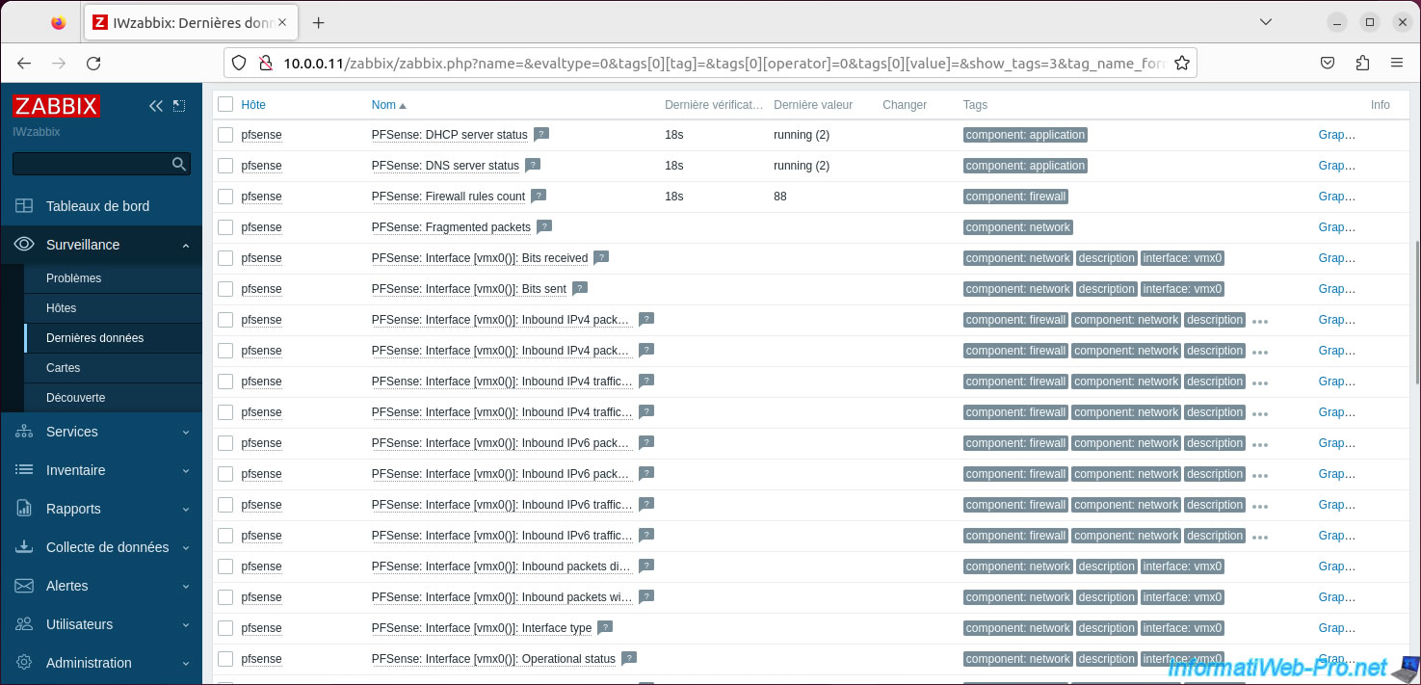The width and height of the screenshot is (1421, 685).
Task: Check the Fragmented packets row checkbox
Action: (x=225, y=227)
